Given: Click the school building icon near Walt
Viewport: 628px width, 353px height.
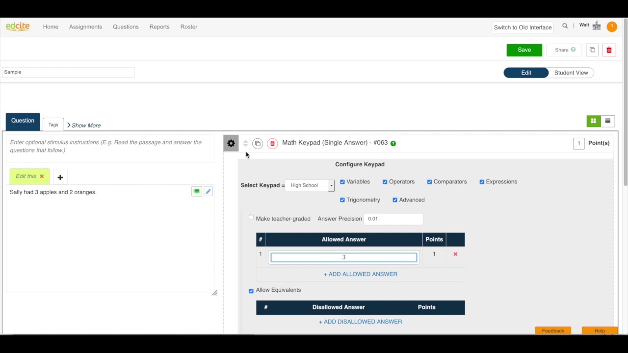Looking at the screenshot, I should [x=597, y=25].
